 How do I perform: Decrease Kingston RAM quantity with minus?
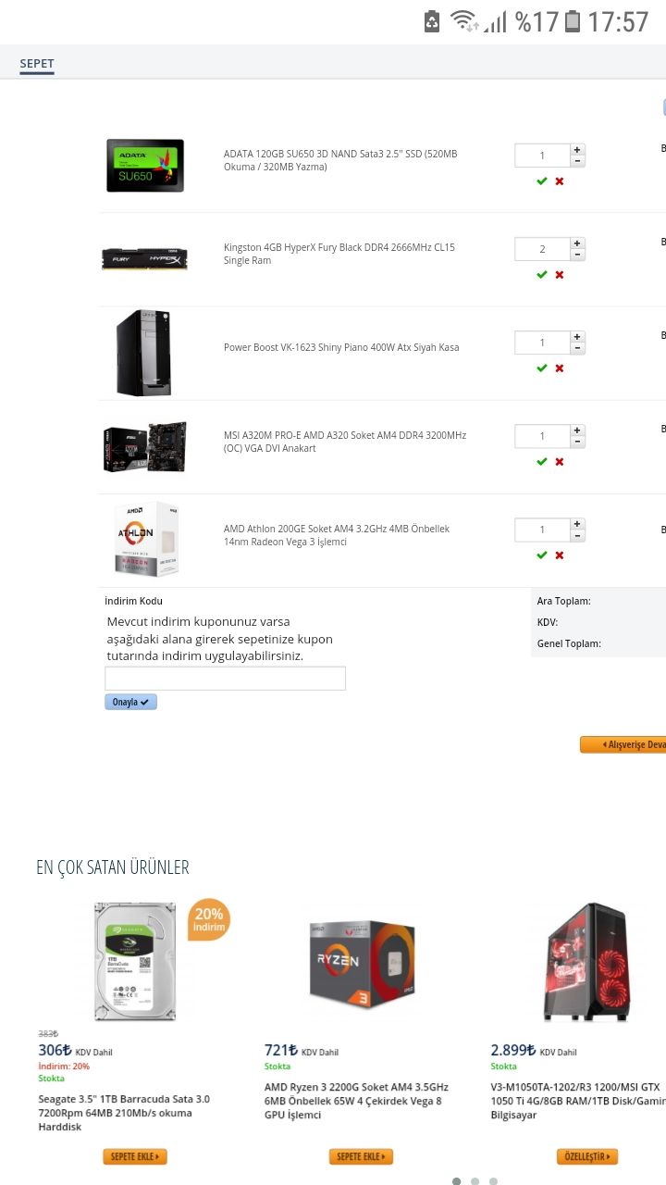click(577, 255)
